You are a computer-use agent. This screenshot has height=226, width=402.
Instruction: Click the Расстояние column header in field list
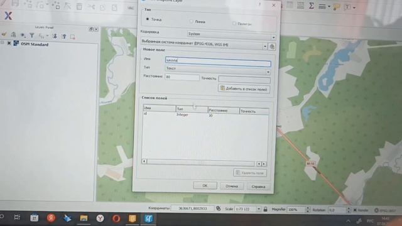[224, 110]
